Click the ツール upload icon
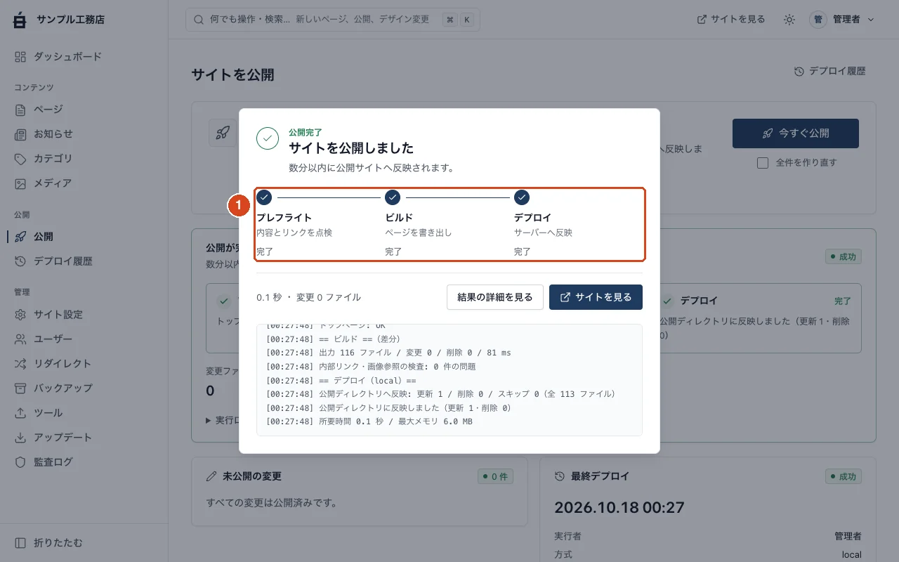Viewport: 899px width, 562px height. click(x=20, y=413)
